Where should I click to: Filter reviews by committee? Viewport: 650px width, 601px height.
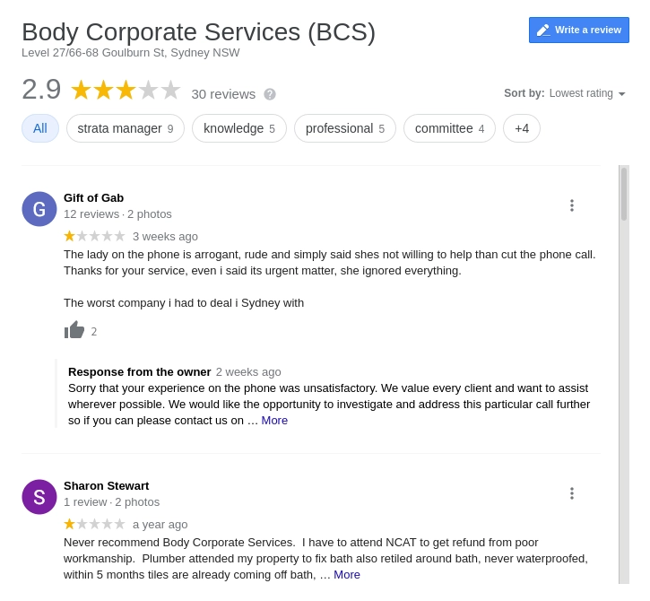pos(449,128)
